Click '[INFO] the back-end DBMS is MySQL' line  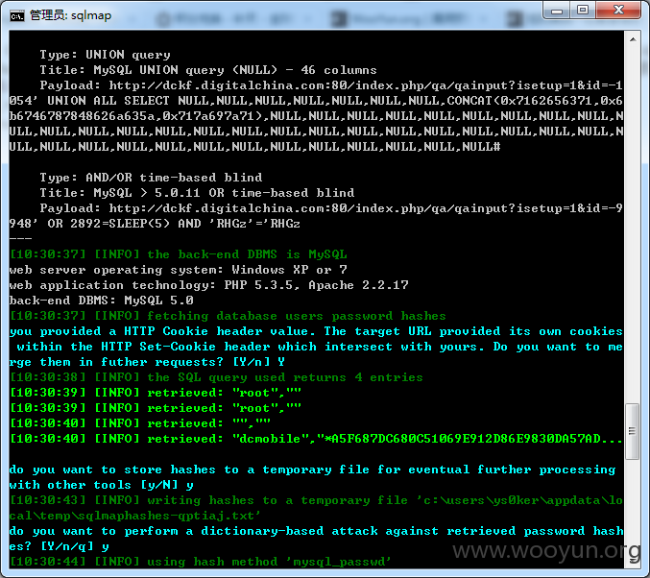pos(179,254)
